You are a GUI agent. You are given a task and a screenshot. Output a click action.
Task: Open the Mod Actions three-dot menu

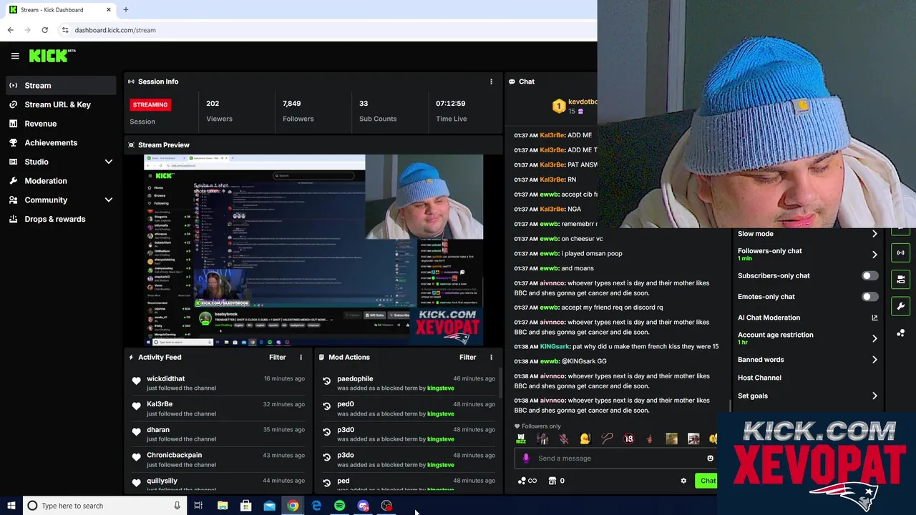[491, 357]
